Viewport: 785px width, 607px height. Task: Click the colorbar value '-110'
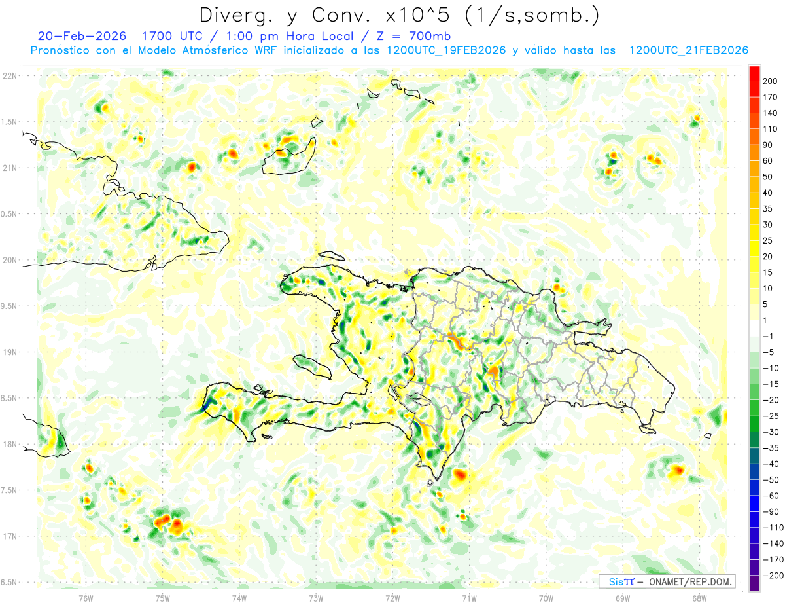click(x=773, y=528)
